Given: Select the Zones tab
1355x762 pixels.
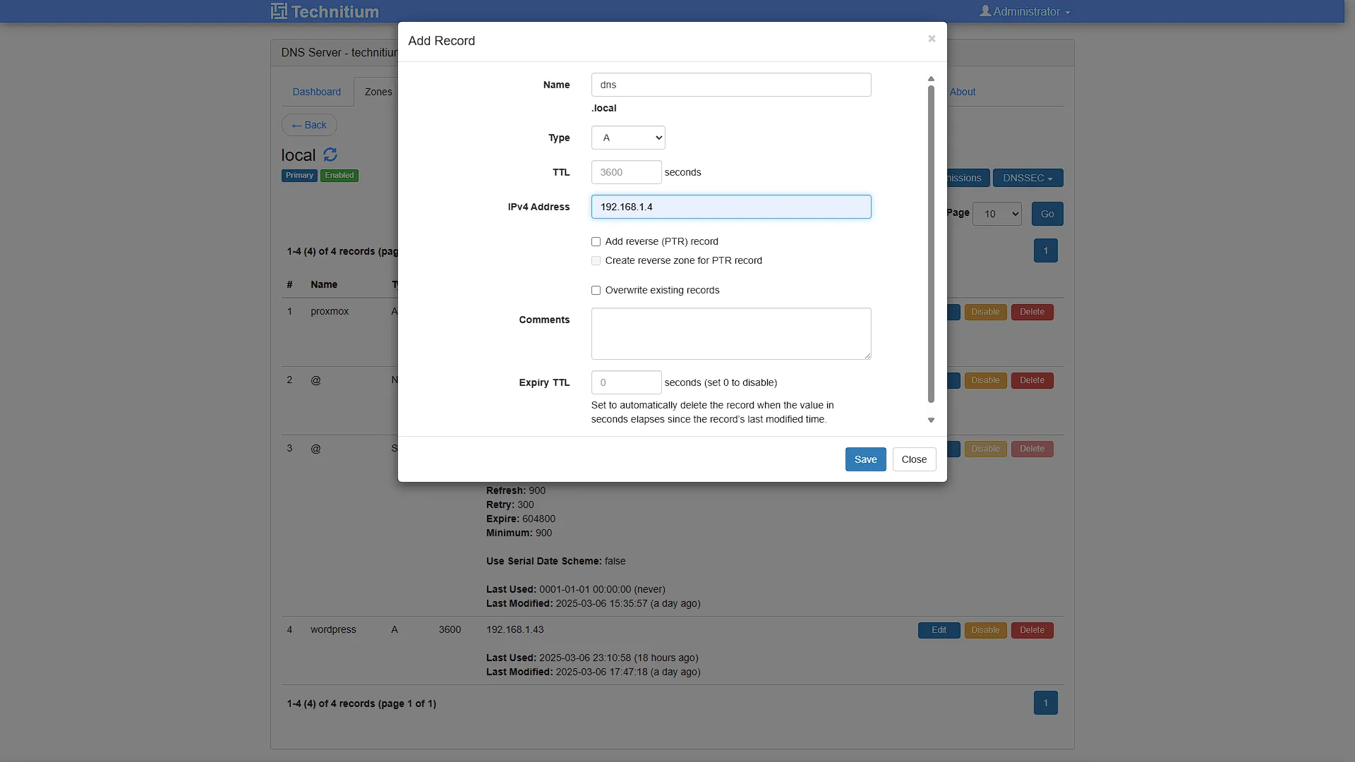Looking at the screenshot, I should [x=378, y=92].
